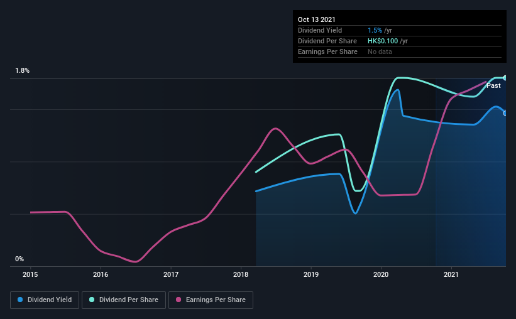
Task: Click the Dividend Yield endpoint marker
Action: click(x=505, y=113)
